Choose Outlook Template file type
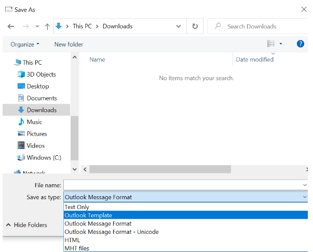 (186, 215)
